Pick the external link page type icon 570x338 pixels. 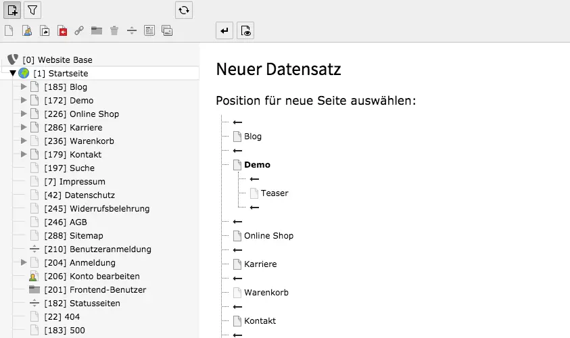point(79,30)
